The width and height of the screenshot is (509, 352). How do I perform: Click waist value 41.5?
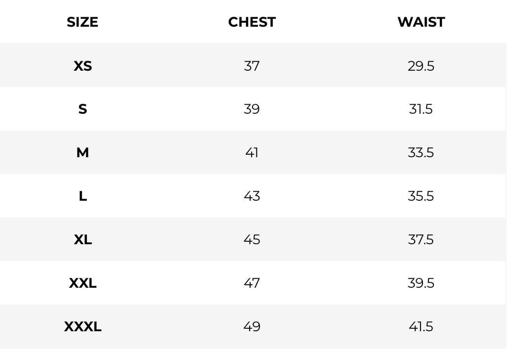(421, 326)
